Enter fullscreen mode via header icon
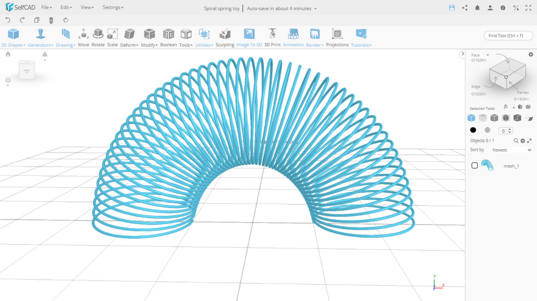Viewport: 537px width, 301px height. (529, 8)
